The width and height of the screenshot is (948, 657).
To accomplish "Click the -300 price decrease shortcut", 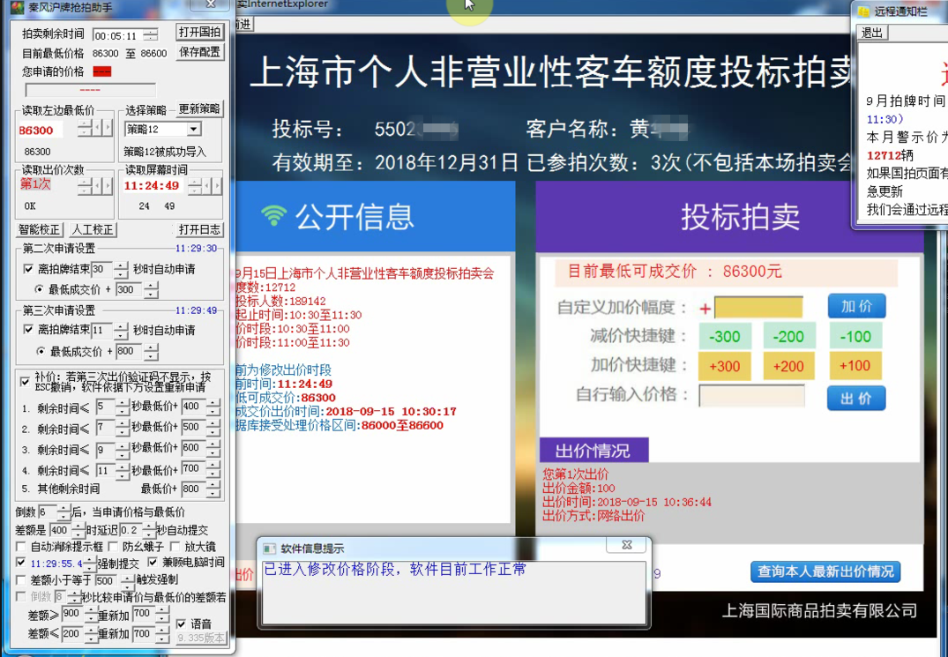I will (x=725, y=337).
